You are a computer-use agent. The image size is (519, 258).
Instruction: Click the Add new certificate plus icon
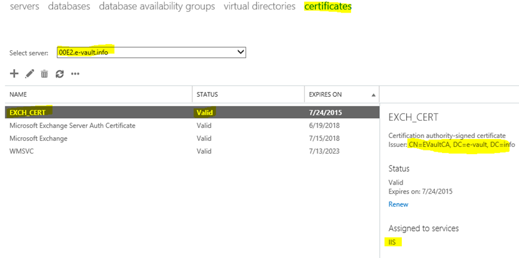click(14, 73)
